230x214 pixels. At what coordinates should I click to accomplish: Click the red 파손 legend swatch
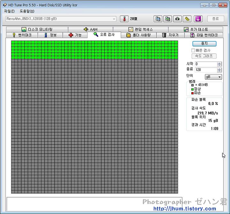tap(192, 93)
